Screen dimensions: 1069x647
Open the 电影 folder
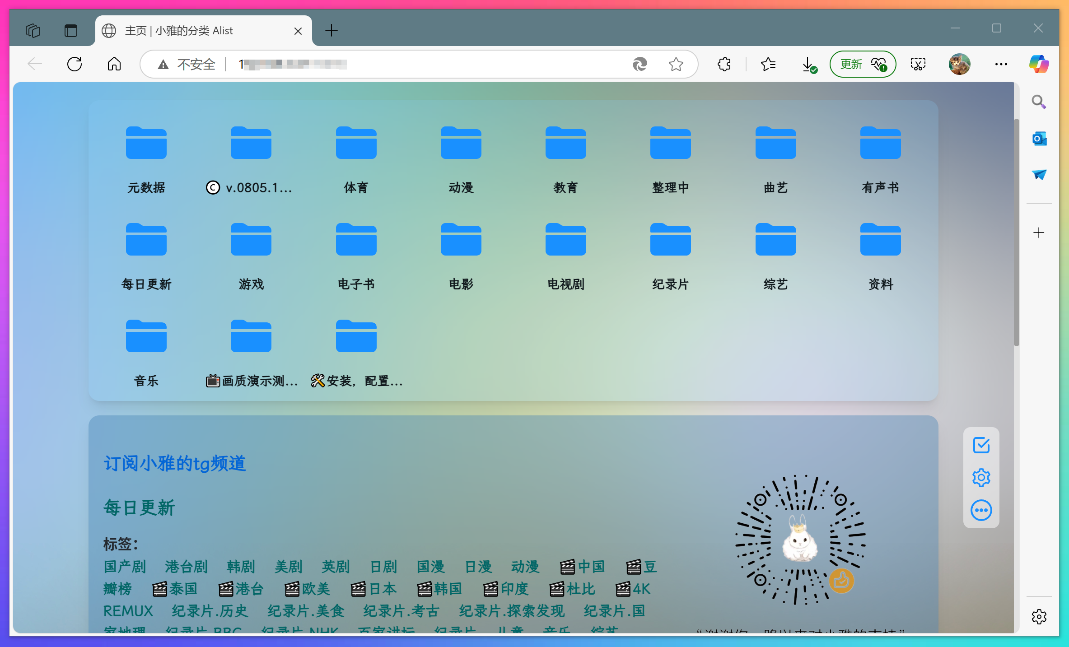click(x=461, y=240)
